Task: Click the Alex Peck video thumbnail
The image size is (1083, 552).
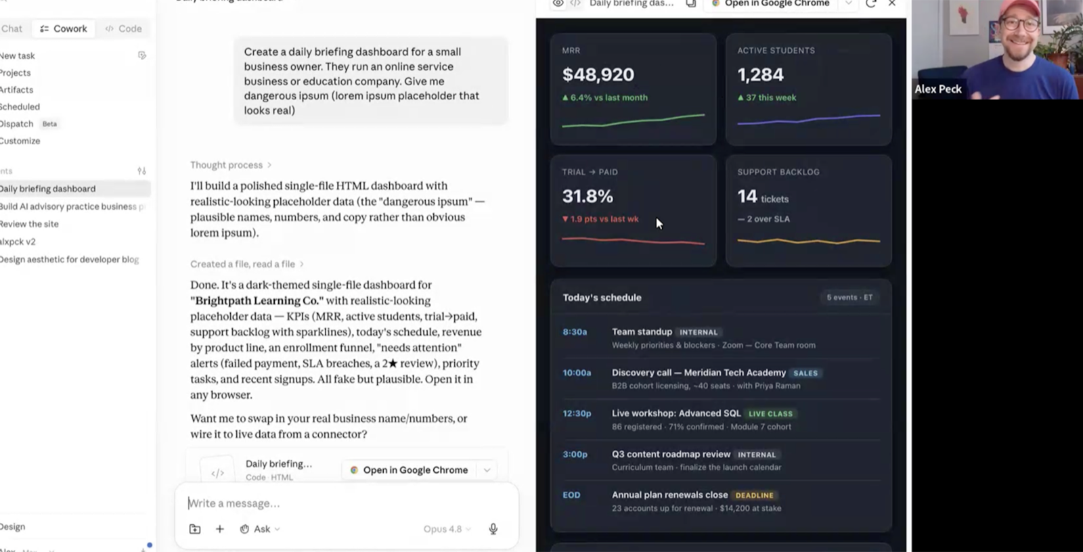Action: tap(997, 49)
